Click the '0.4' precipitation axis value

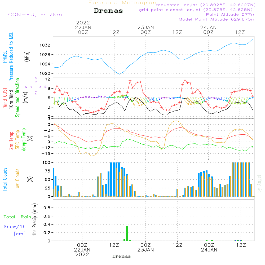click(47, 224)
